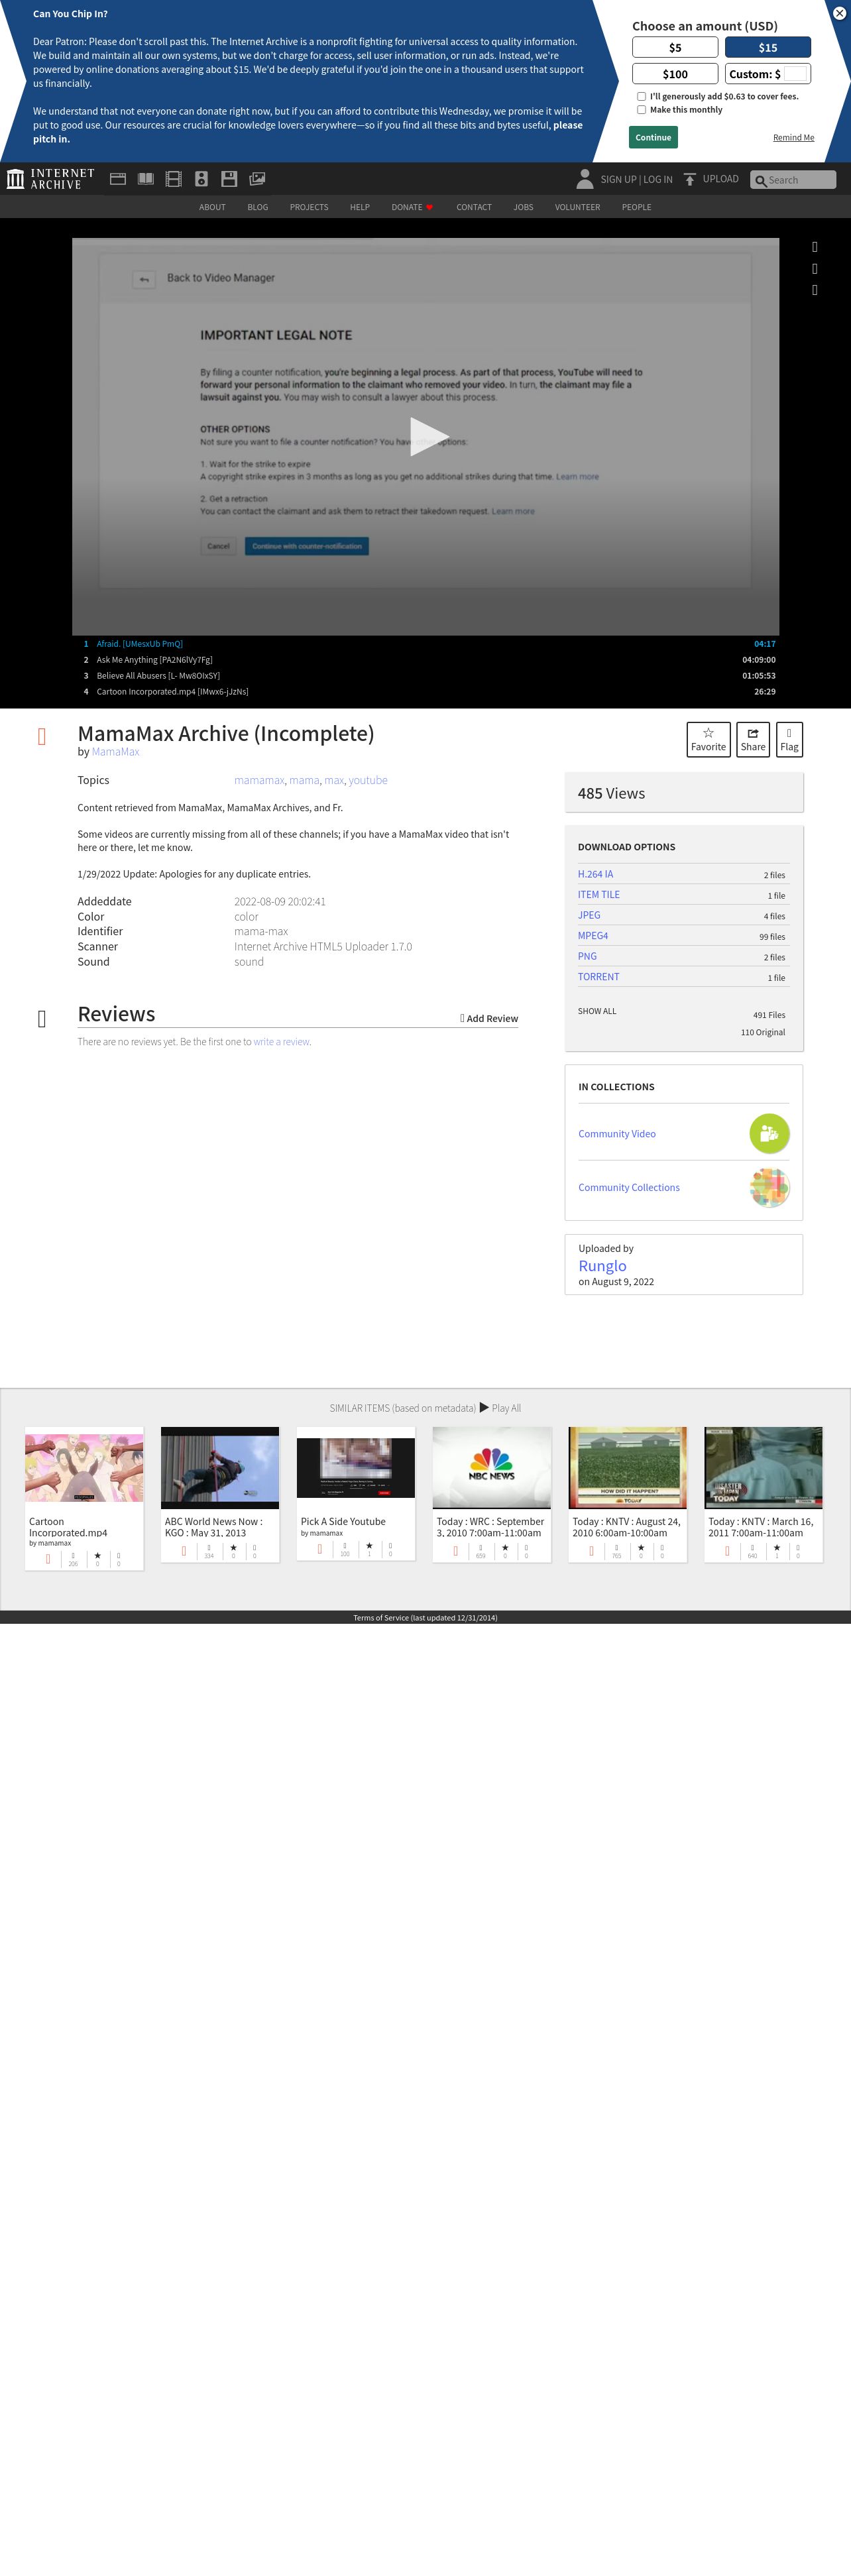851x2553 pixels.
Task: Open the DONATE menu item
Action: [x=412, y=207]
